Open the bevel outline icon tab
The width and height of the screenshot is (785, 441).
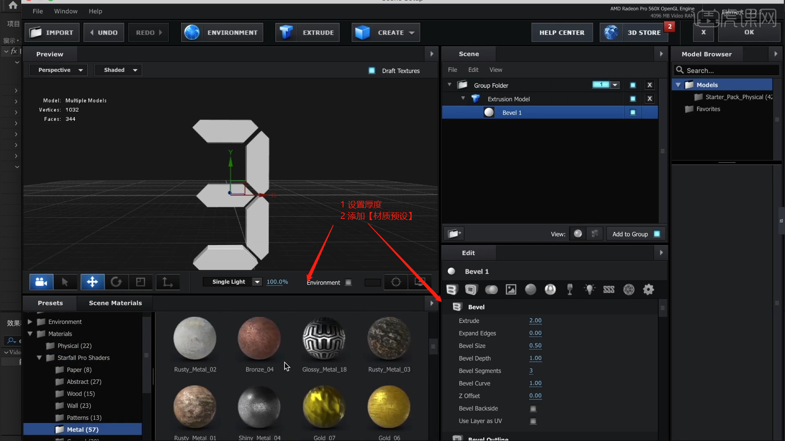click(x=471, y=290)
